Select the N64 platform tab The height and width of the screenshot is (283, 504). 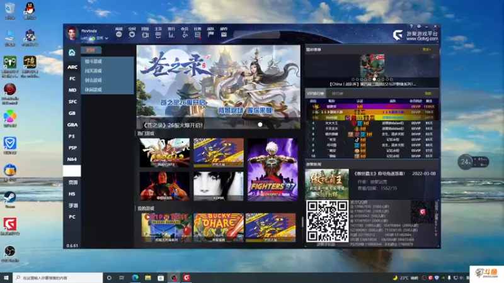(72, 160)
